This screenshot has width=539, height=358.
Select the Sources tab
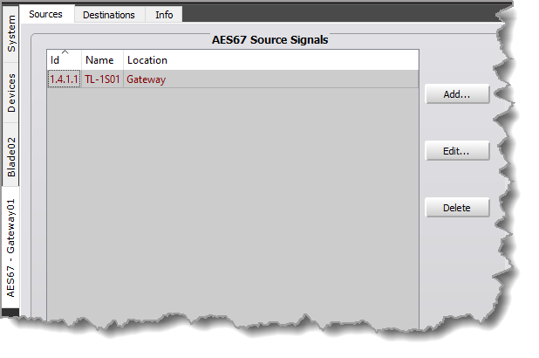click(x=46, y=15)
